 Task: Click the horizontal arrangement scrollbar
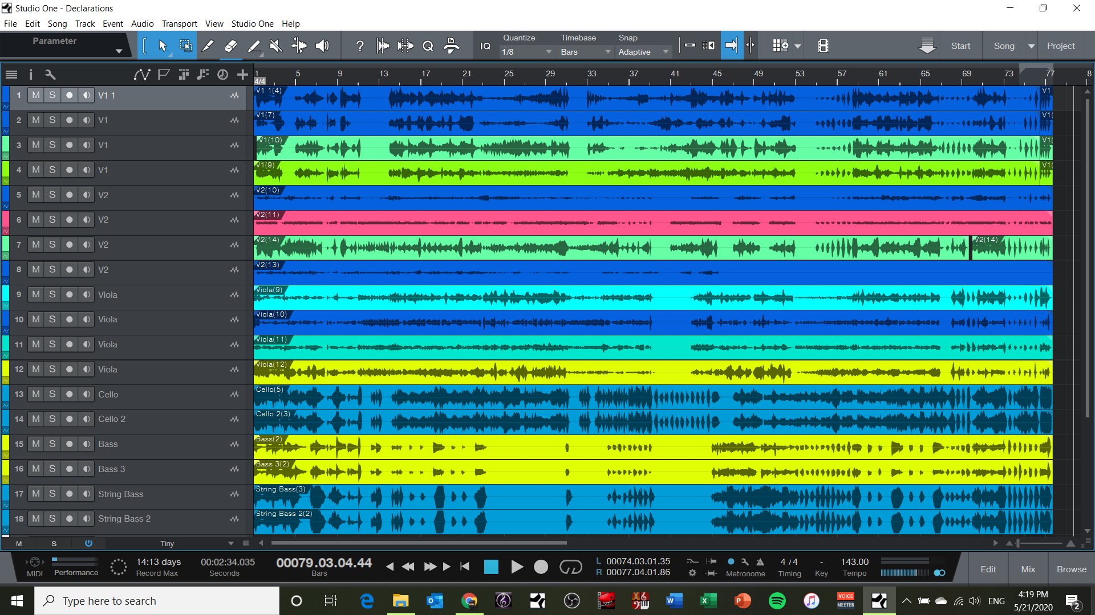click(419, 543)
